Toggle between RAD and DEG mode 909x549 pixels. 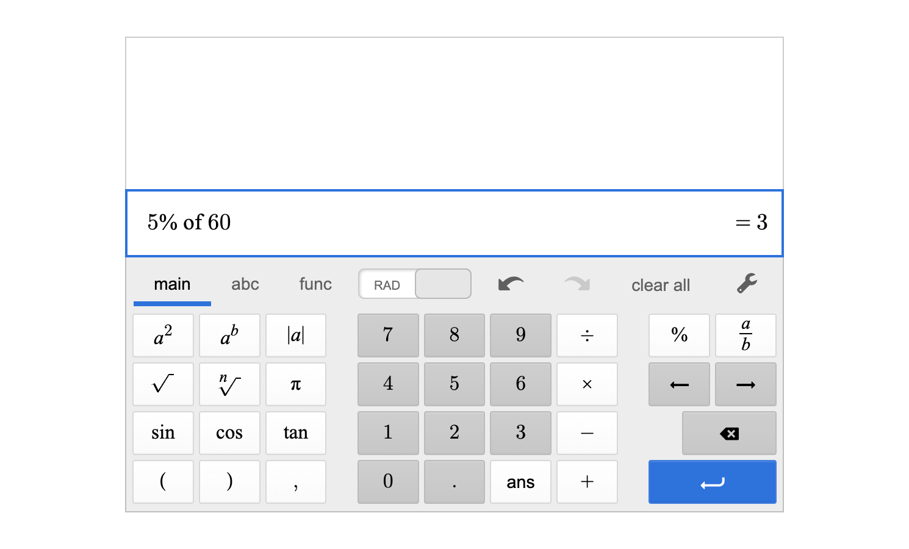click(x=415, y=283)
